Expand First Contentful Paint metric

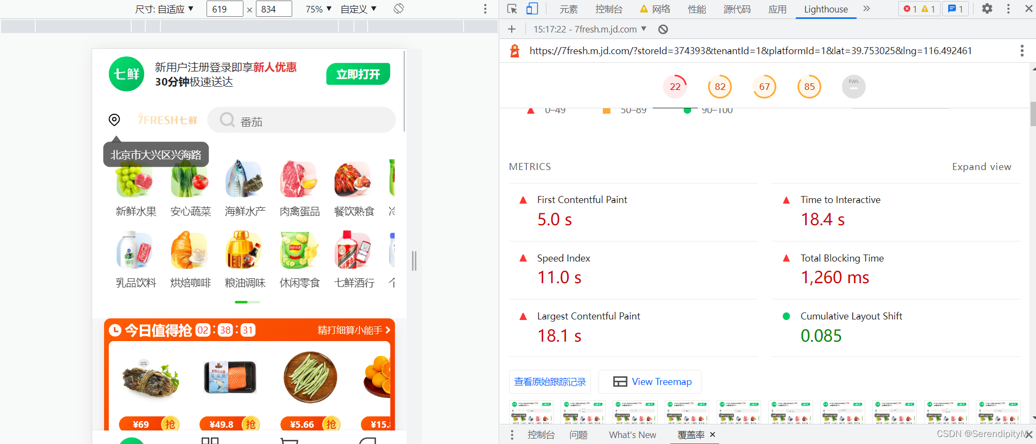pos(633,212)
